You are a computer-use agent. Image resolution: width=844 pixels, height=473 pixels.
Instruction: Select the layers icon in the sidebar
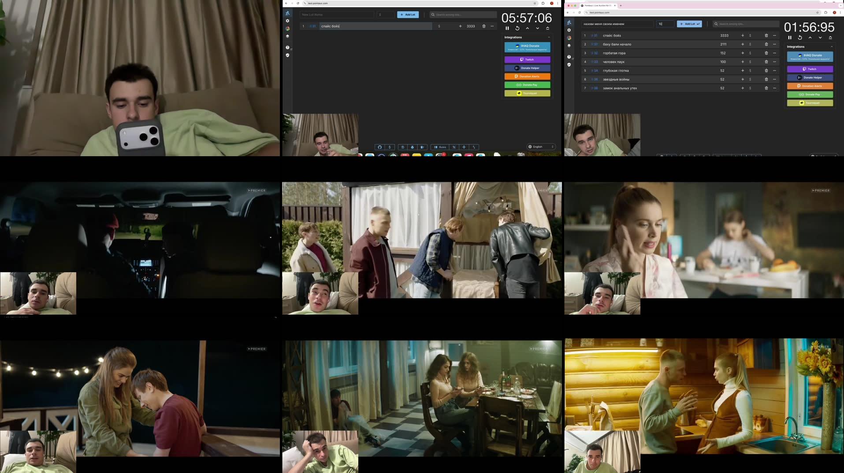pos(287,37)
